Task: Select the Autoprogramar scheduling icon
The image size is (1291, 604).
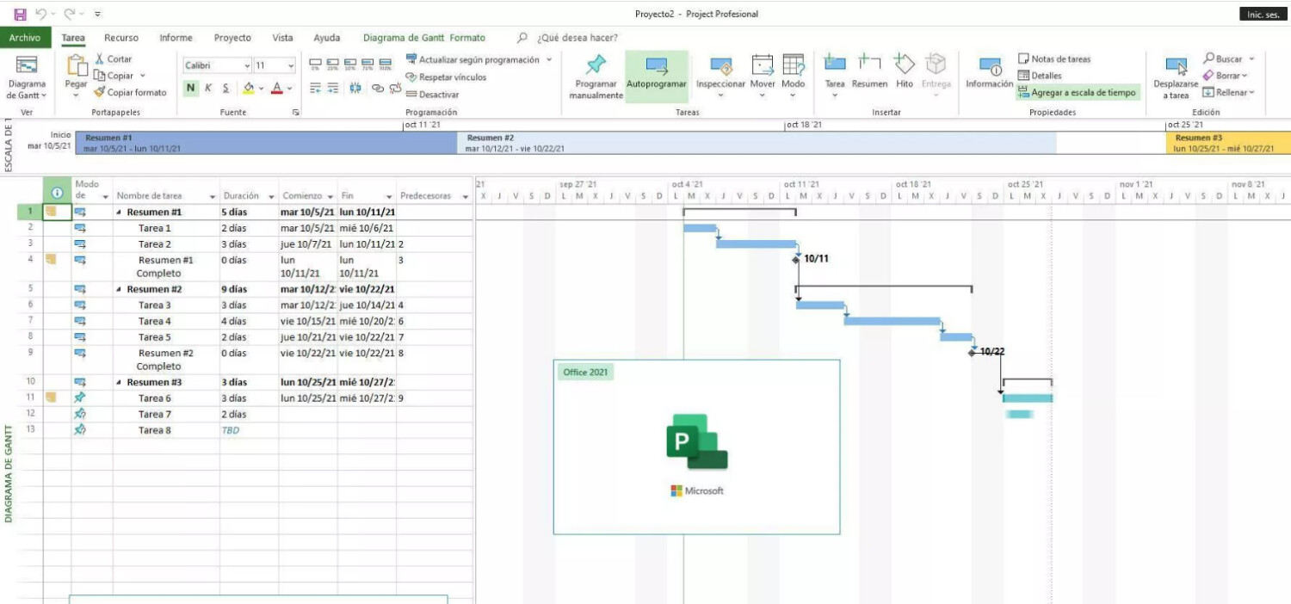Action: 657,66
